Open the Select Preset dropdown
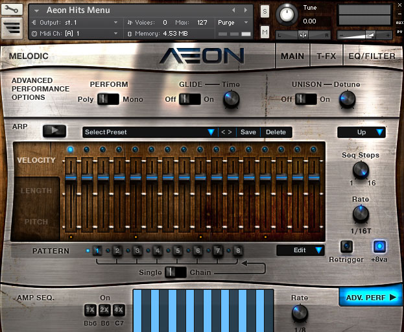Image resolution: width=404 pixels, height=332 pixels. 149,132
